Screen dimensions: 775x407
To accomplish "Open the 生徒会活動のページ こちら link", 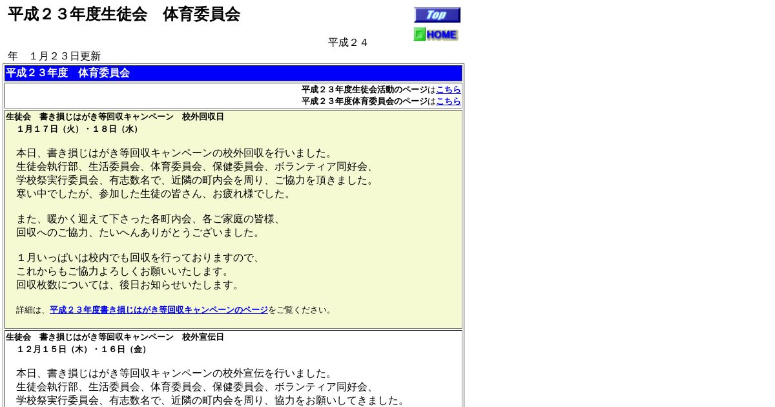I will tap(448, 90).
